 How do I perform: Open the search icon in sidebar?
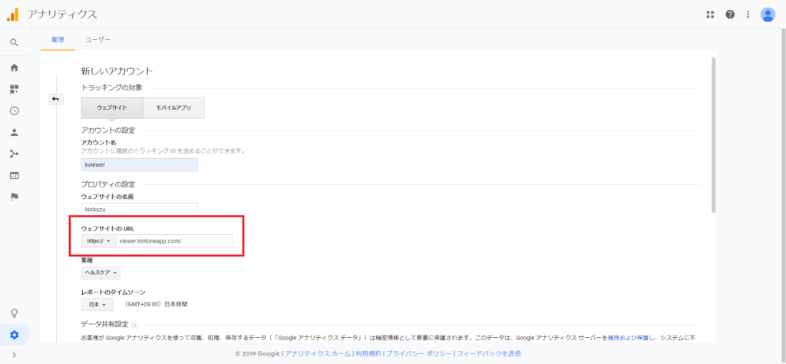14,42
